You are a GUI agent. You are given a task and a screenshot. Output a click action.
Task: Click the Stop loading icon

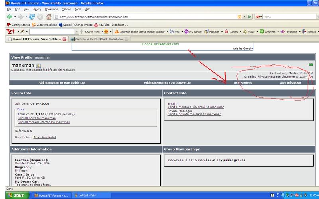40,17
